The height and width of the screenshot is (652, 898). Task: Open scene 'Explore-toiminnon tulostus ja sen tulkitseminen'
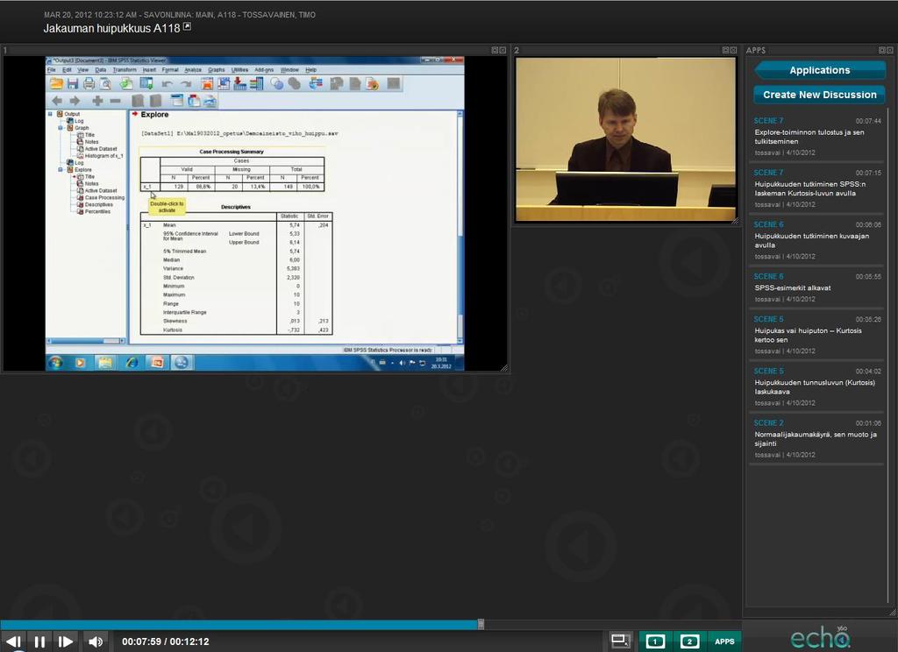[818, 137]
